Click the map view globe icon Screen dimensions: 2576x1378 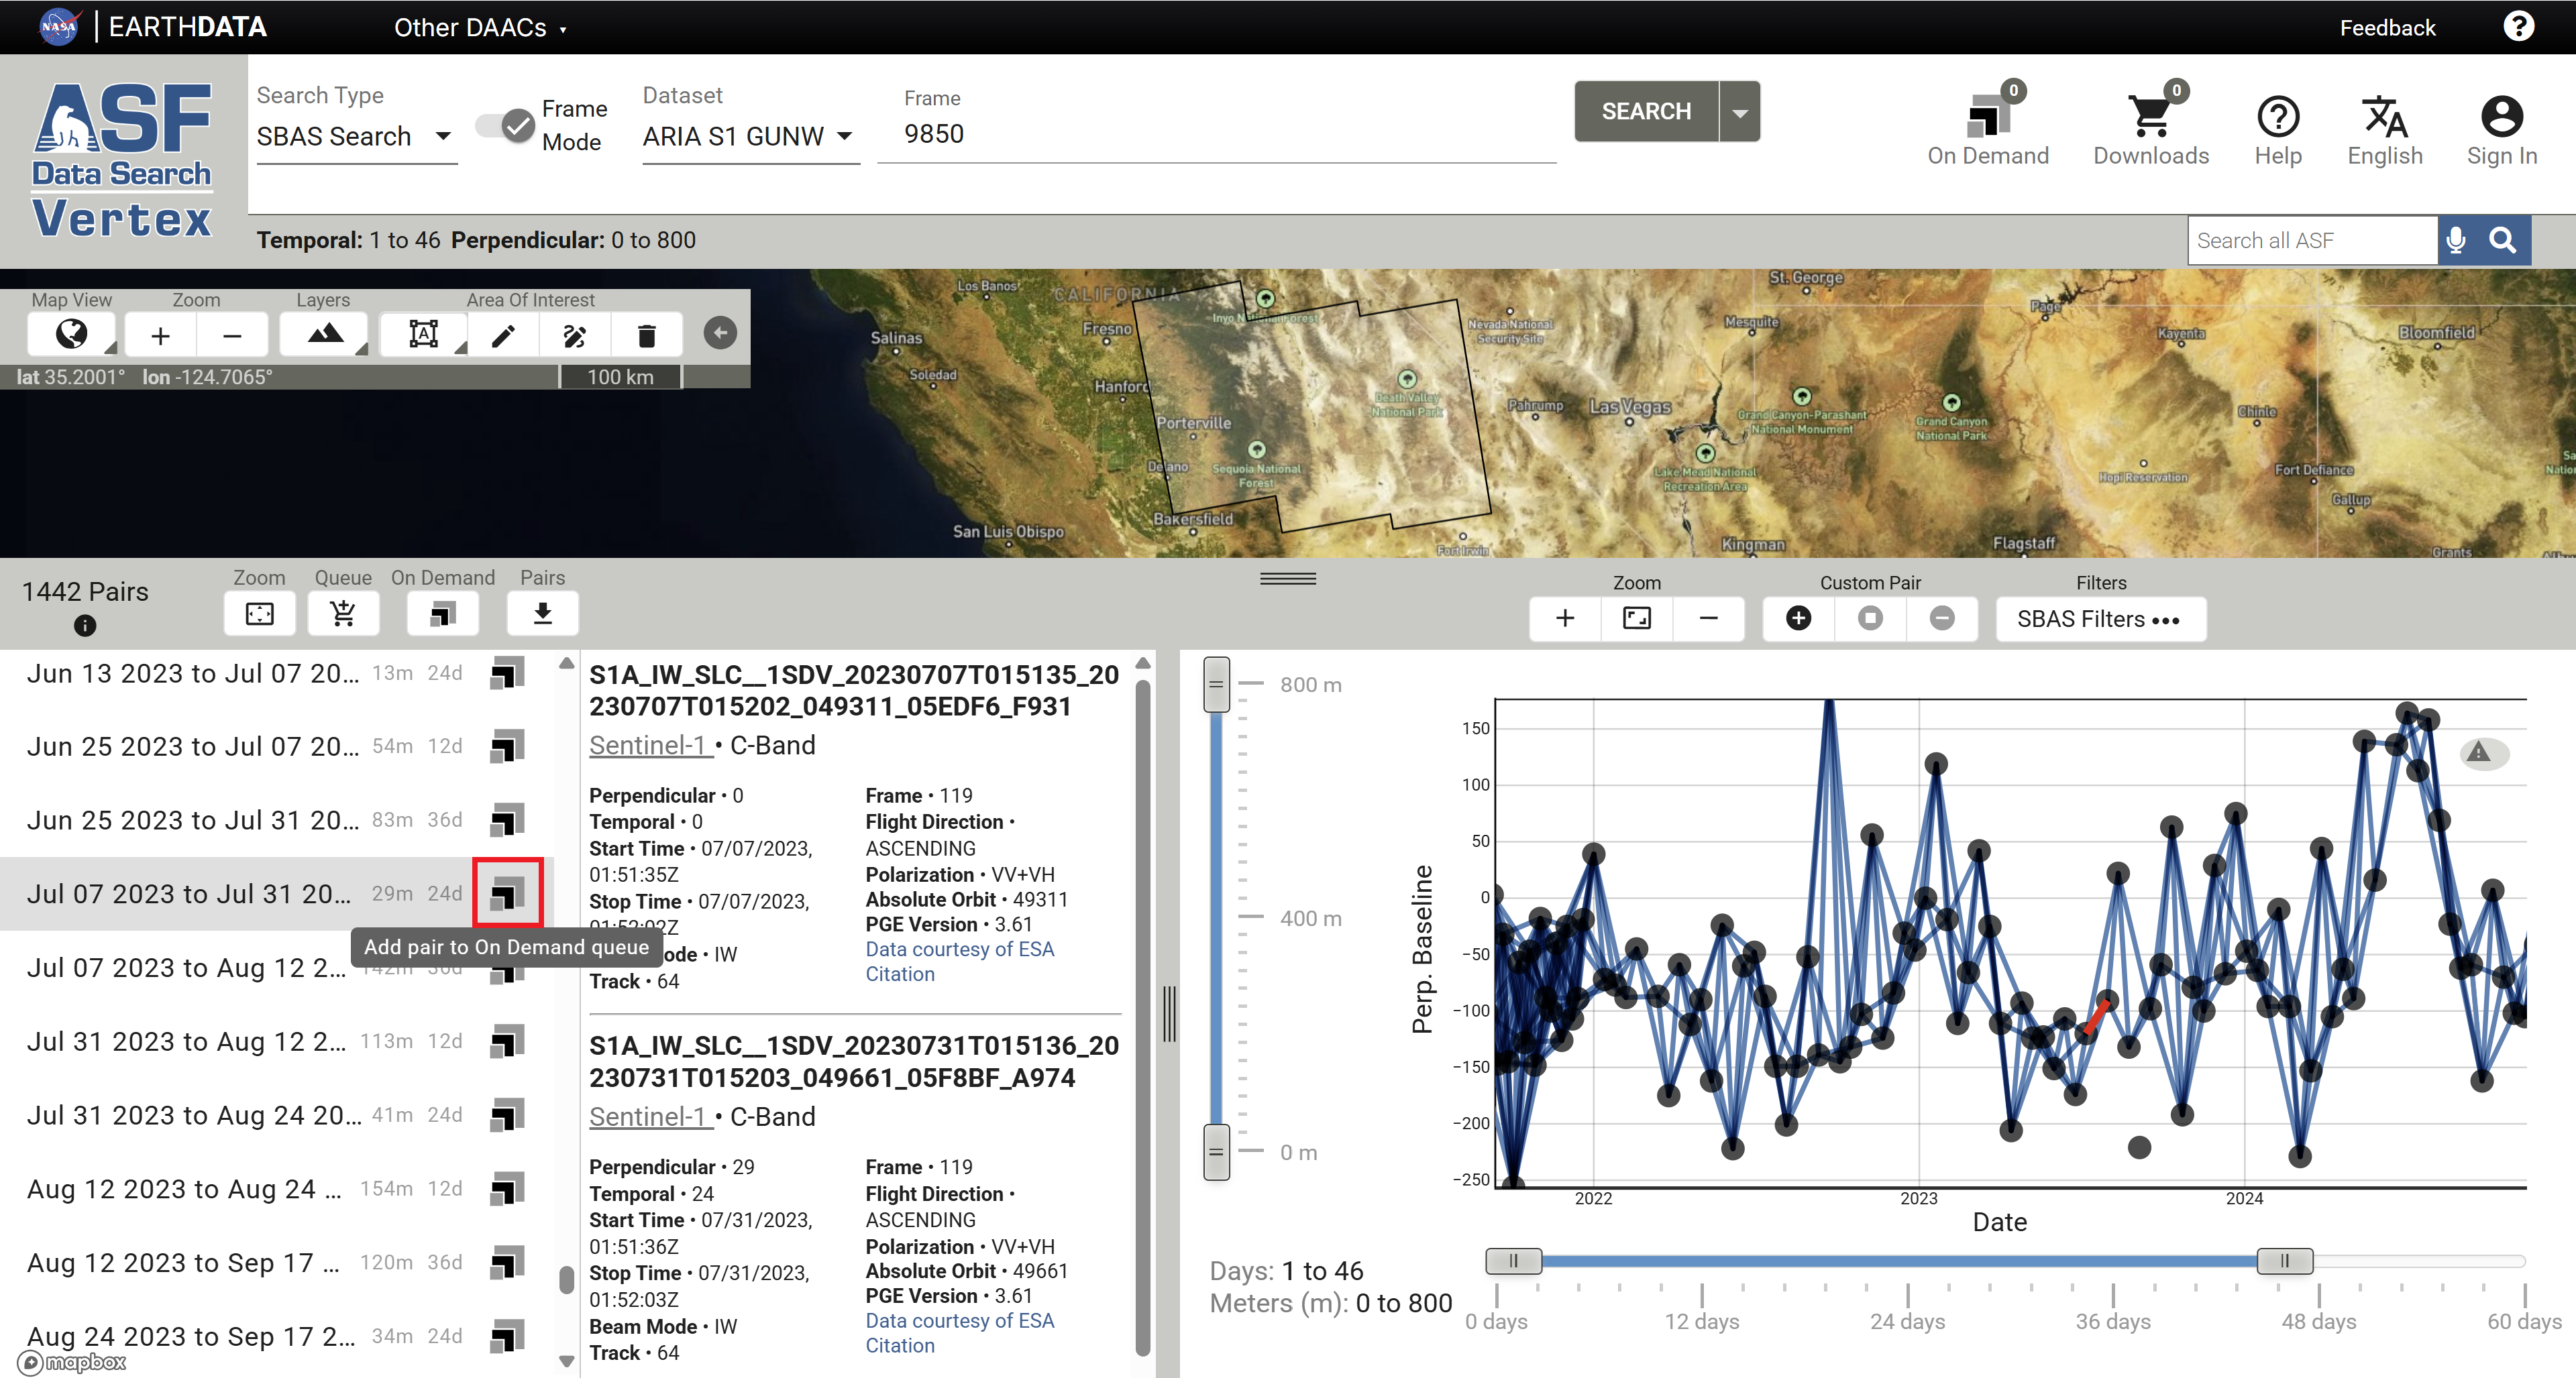click(x=71, y=335)
